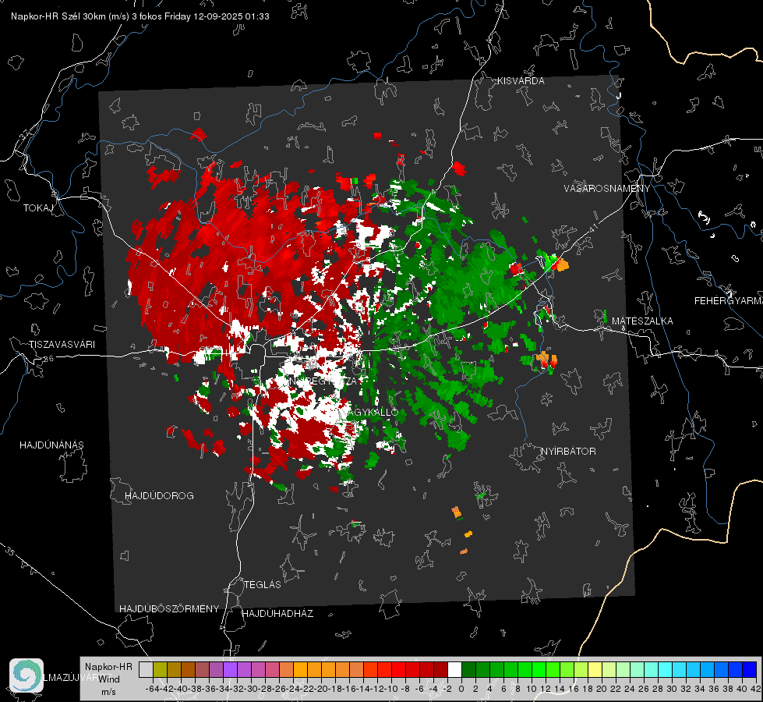
Task: Click the HAJDÚNÁNÁS town label
Action: point(51,445)
